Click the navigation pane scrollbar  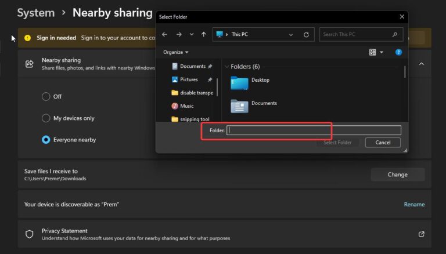click(x=217, y=87)
